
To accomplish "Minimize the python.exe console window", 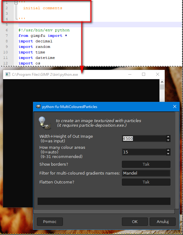I will [x=130, y=74].
